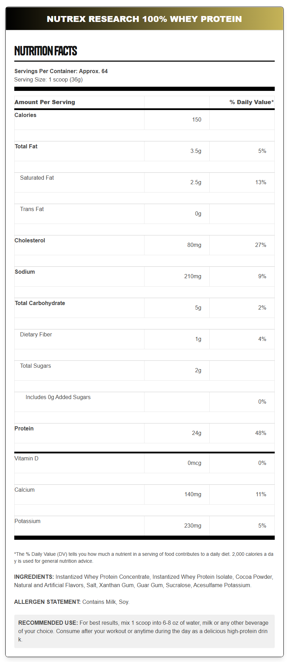This screenshot has height=662, width=289.
Task: Click the Potassium row label
Action: (28, 521)
